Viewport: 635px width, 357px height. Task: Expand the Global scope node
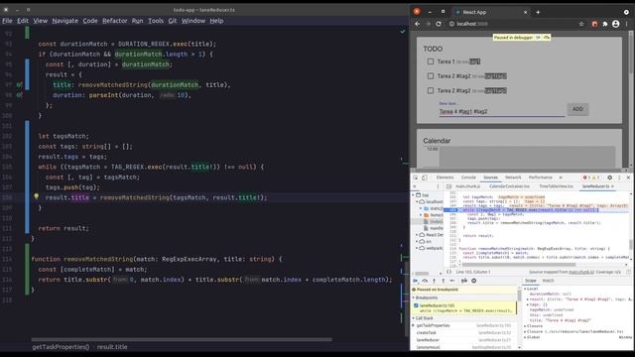pos(525,337)
